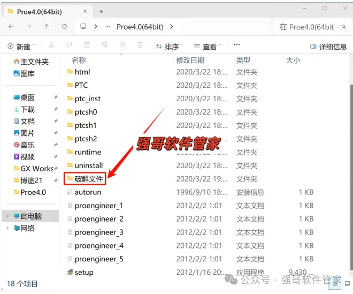Open 下载 in the sidebar
The width and height of the screenshot is (353, 294).
[x=24, y=109]
